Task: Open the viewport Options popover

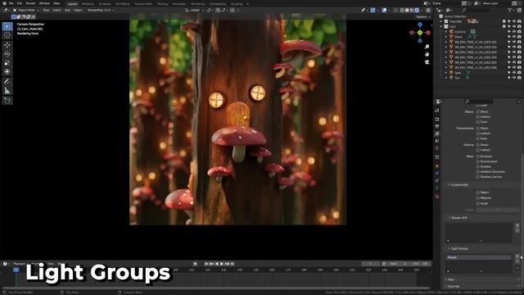Action: click(422, 16)
